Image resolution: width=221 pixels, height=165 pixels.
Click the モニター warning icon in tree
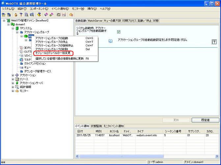pos(17,91)
